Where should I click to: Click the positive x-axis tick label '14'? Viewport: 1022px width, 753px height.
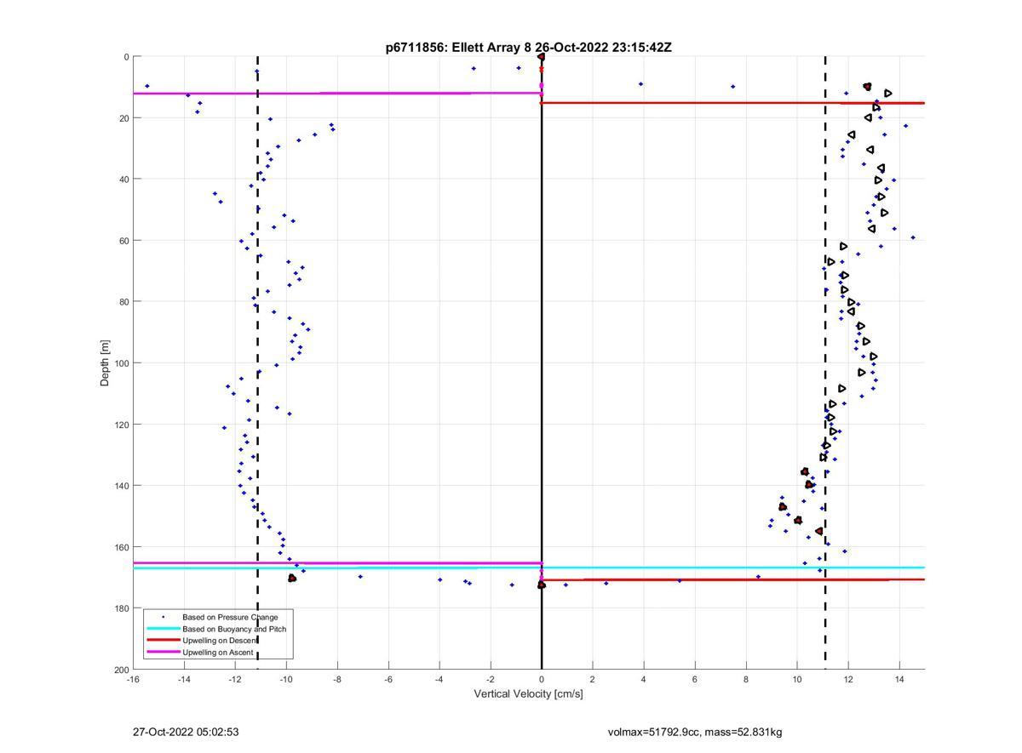point(899,679)
